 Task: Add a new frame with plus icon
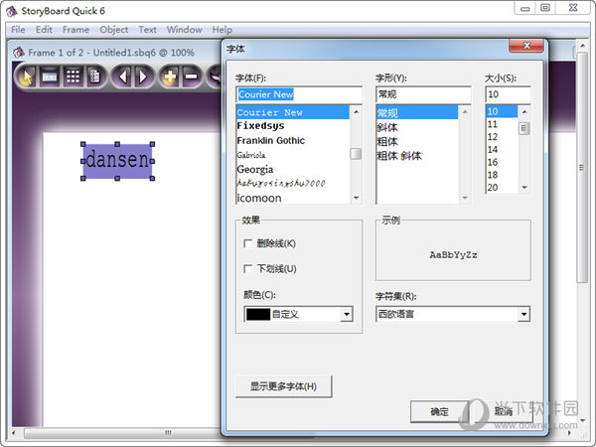[170, 76]
